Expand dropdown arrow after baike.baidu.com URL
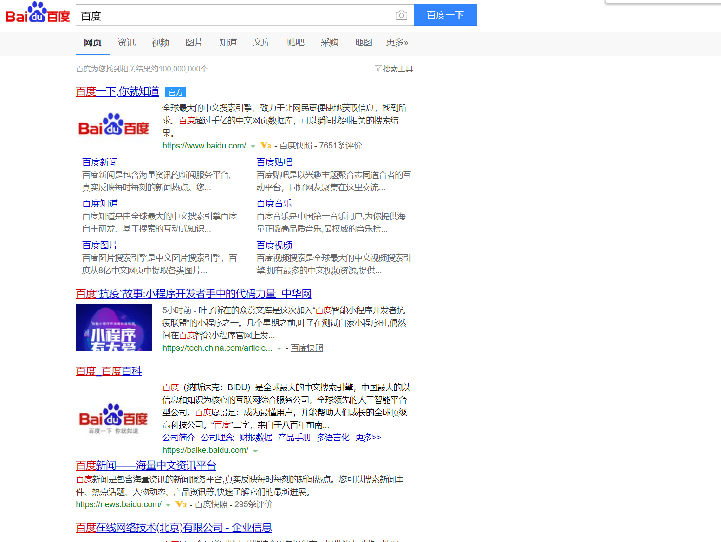The height and width of the screenshot is (542, 721). click(x=255, y=451)
